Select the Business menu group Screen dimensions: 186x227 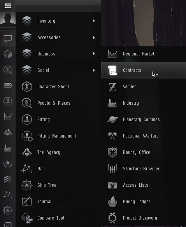click(x=58, y=54)
